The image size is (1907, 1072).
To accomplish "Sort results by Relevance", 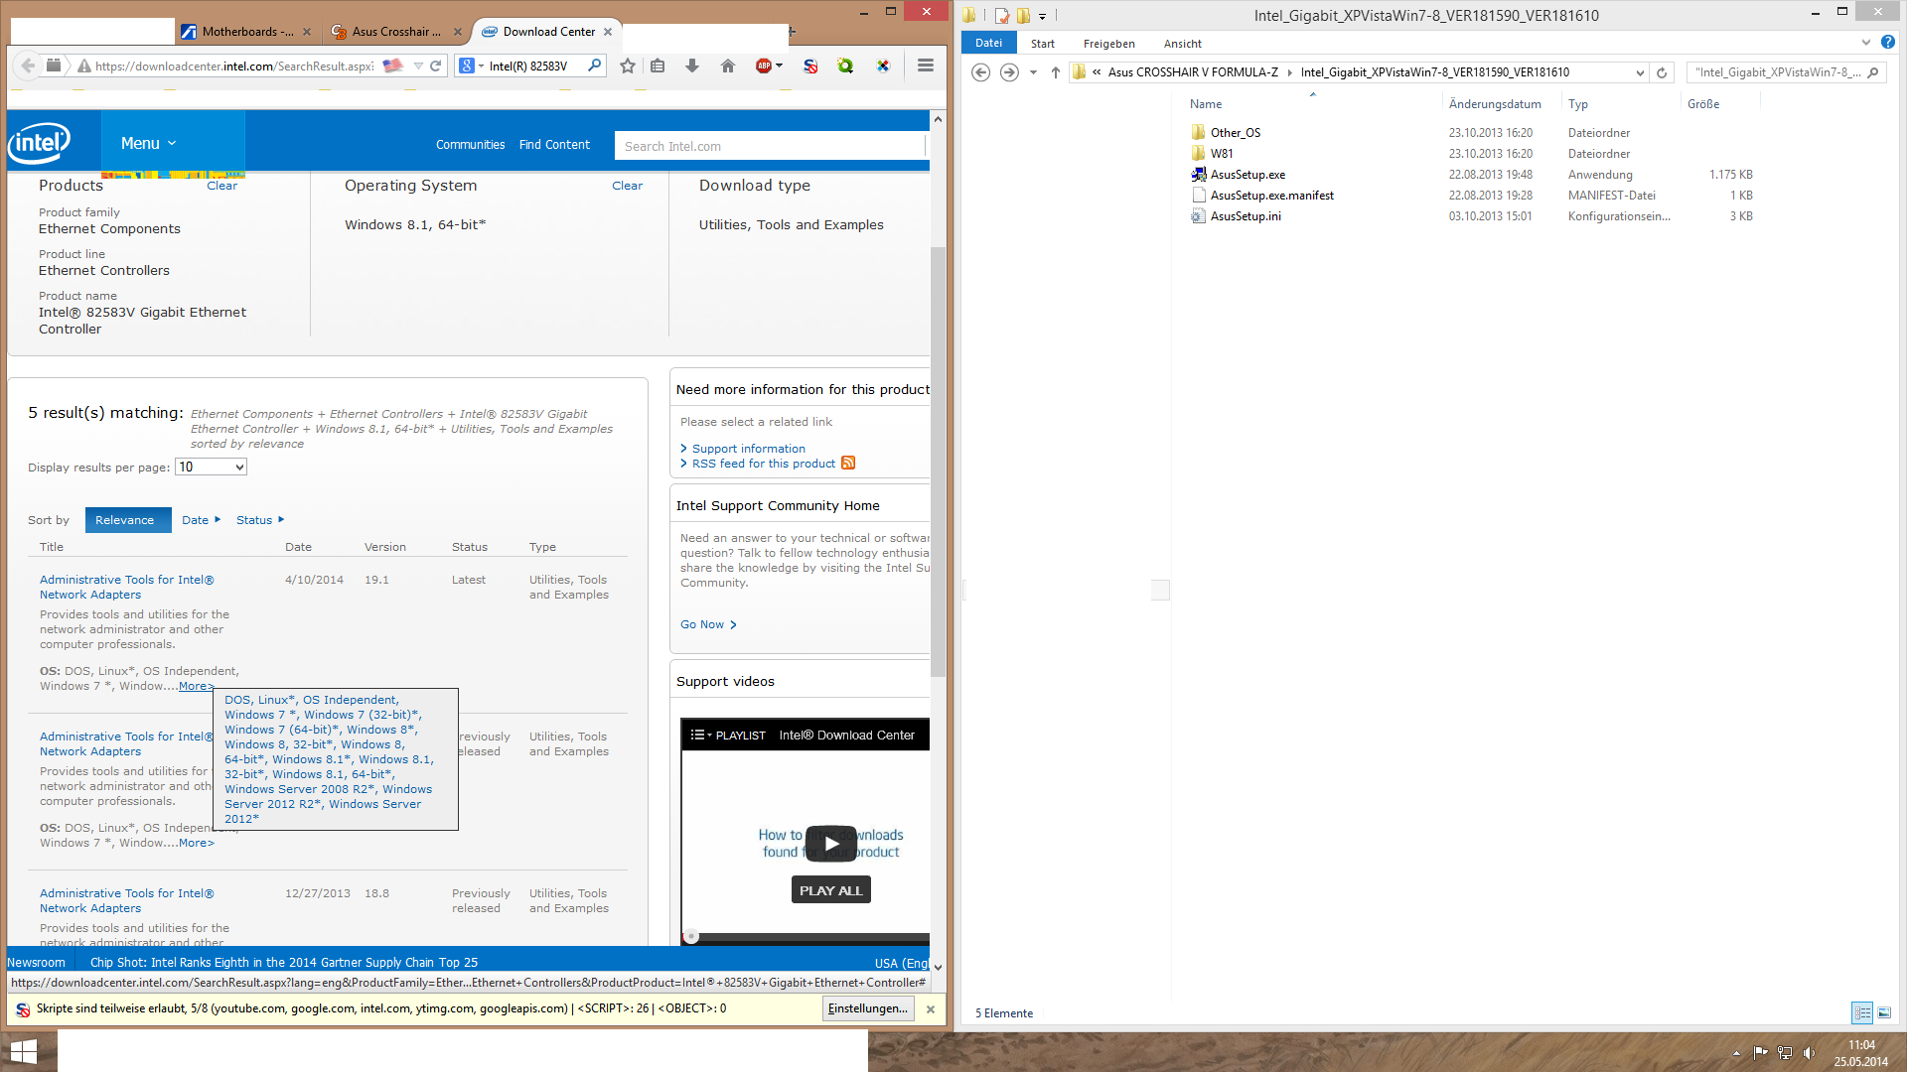I will pyautogui.click(x=125, y=520).
